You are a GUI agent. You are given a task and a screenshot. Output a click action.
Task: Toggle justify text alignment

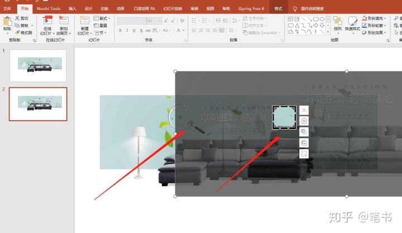tap(215, 30)
